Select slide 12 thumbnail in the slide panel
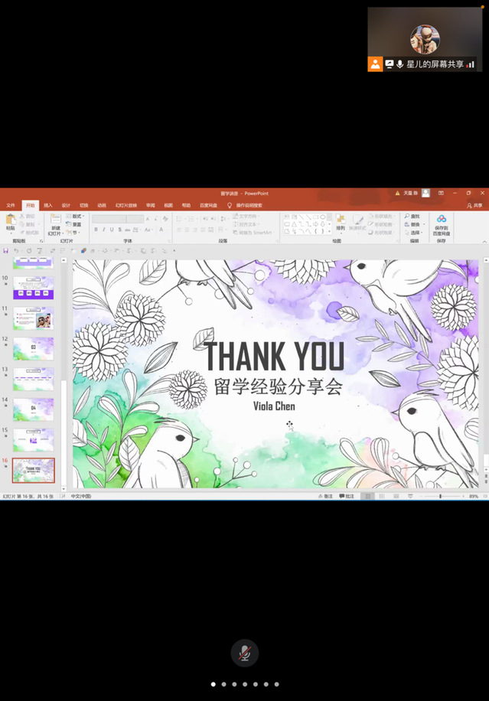This screenshot has height=701, width=489. point(34,348)
